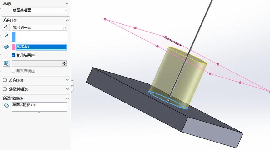Collapse the 从 section

pos(67,3)
